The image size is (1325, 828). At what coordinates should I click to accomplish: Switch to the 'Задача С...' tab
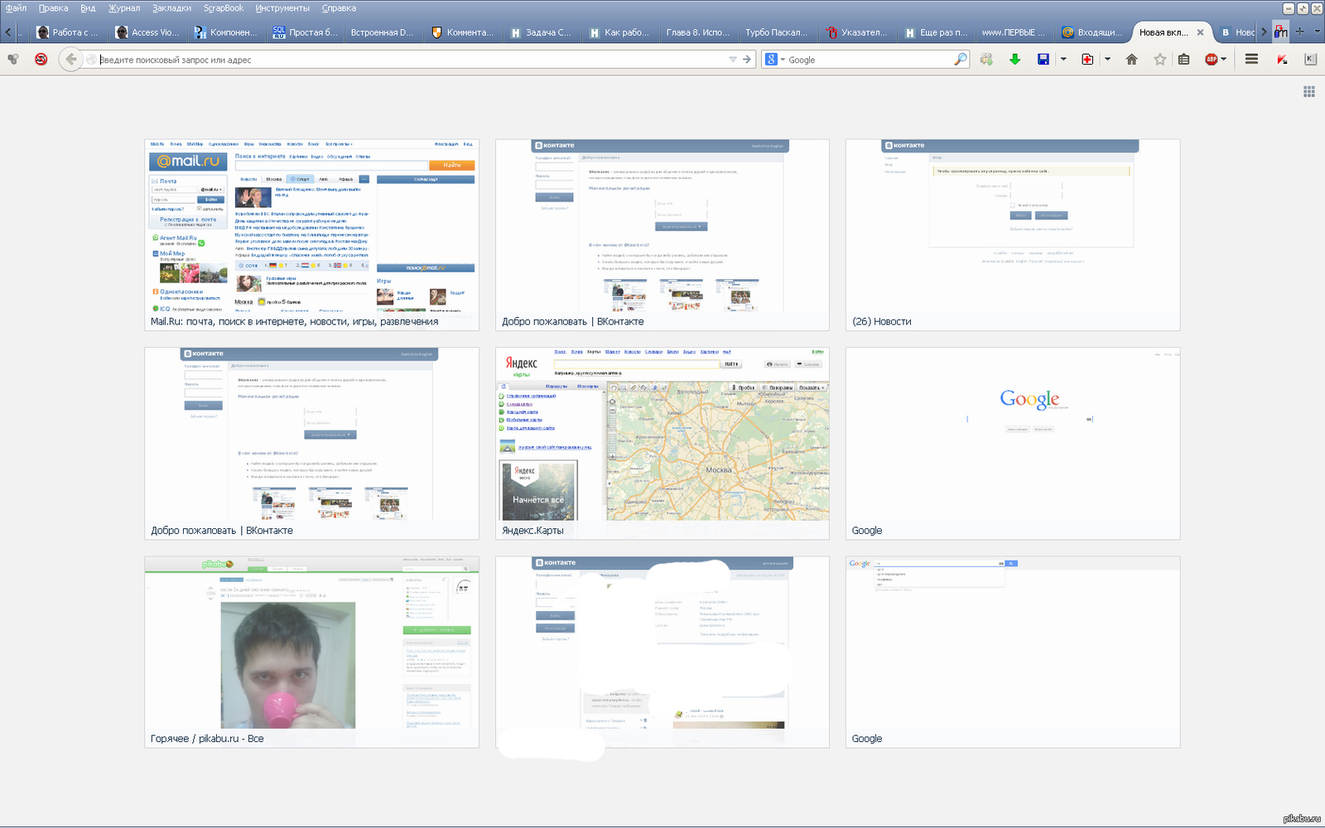pos(541,32)
